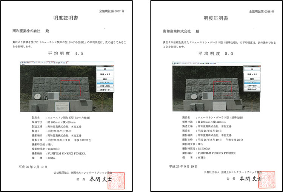Click certificate number 全協明証第 0037 号
Image resolution: width=283 pixels, height=192 pixels.
tap(112, 11)
